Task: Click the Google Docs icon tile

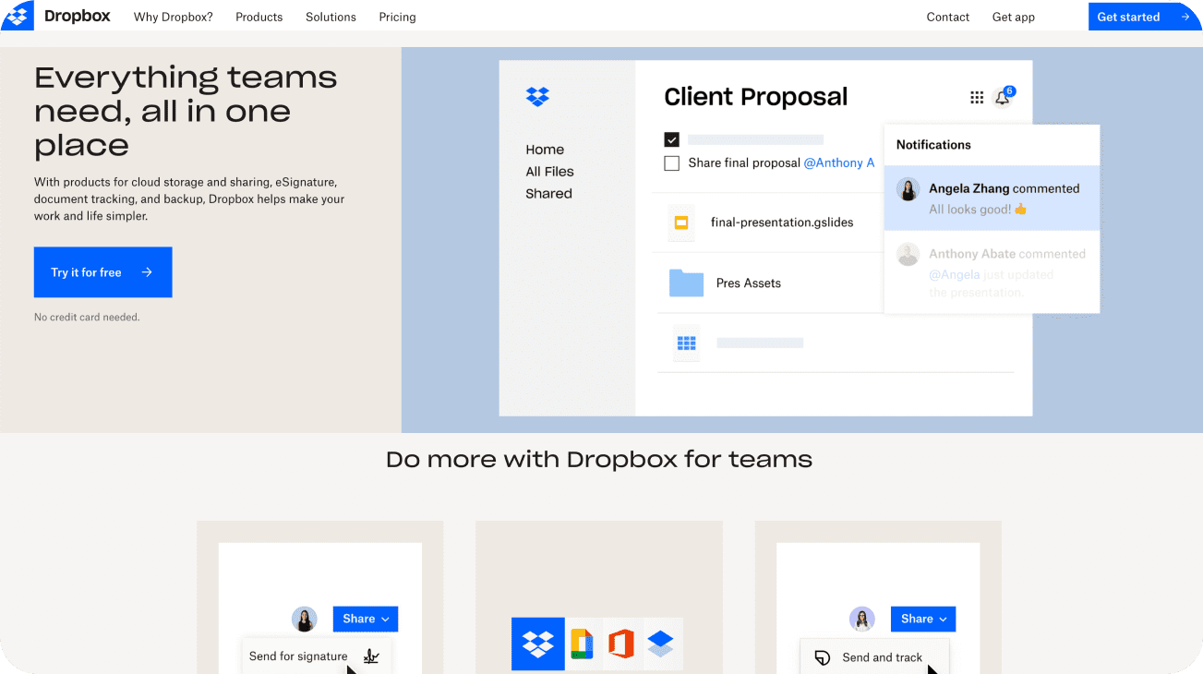Action: coord(581,644)
